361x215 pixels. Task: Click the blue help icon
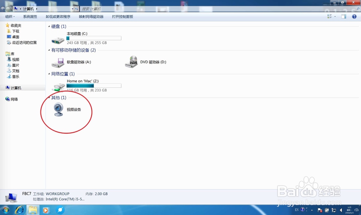354,17
